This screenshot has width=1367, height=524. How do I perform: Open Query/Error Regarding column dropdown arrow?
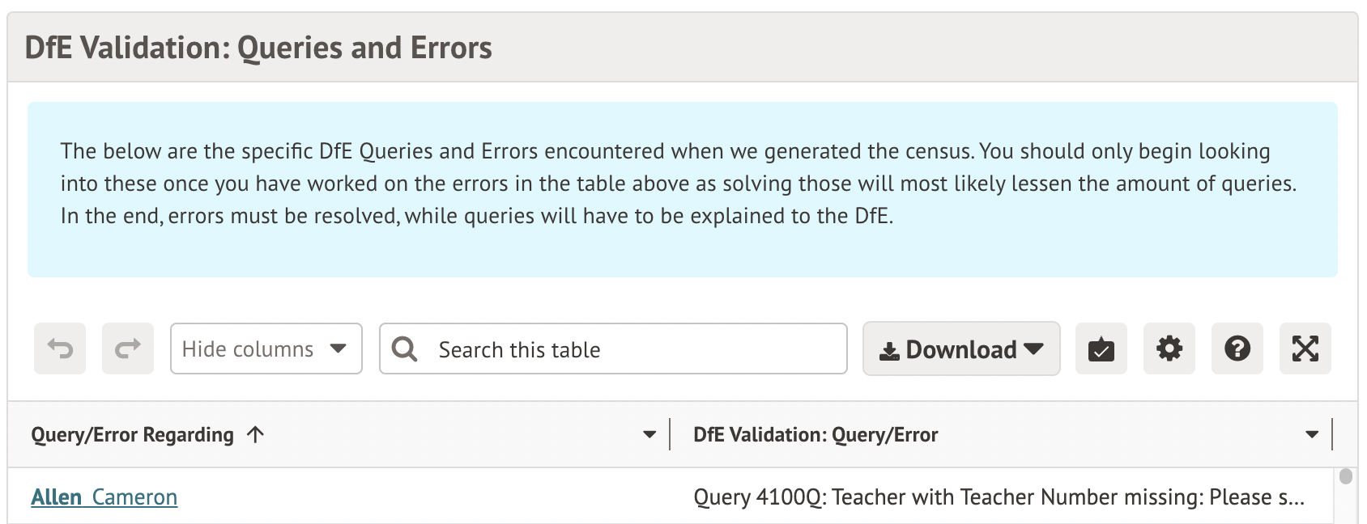pyautogui.click(x=649, y=434)
